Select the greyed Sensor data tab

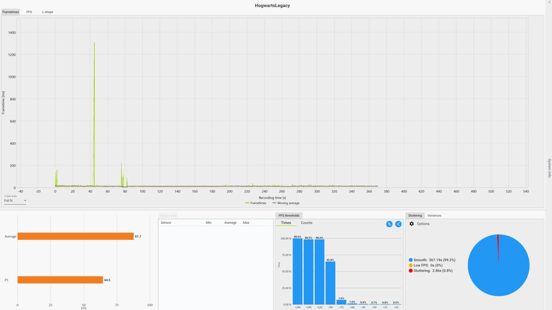[168, 216]
